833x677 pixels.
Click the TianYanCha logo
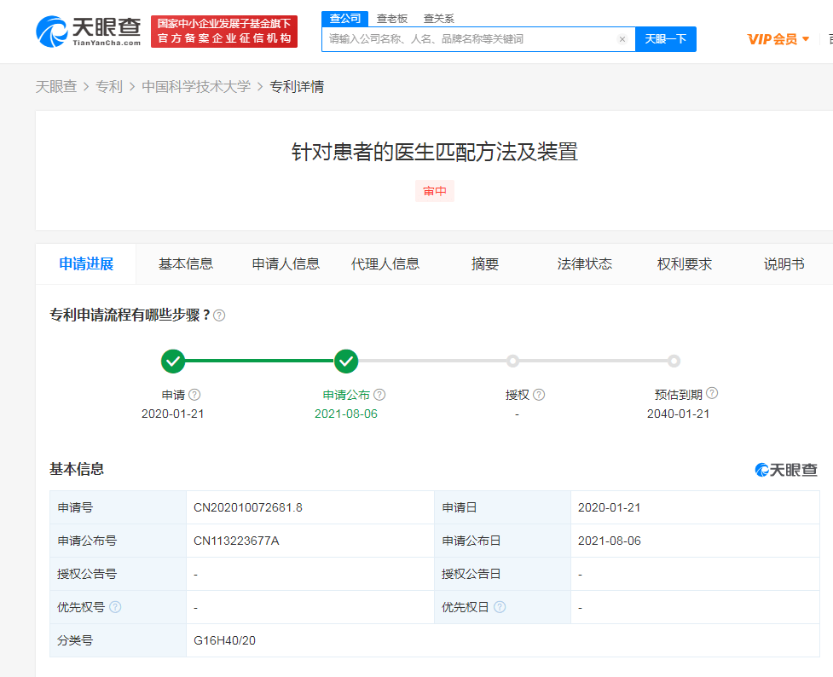88,32
